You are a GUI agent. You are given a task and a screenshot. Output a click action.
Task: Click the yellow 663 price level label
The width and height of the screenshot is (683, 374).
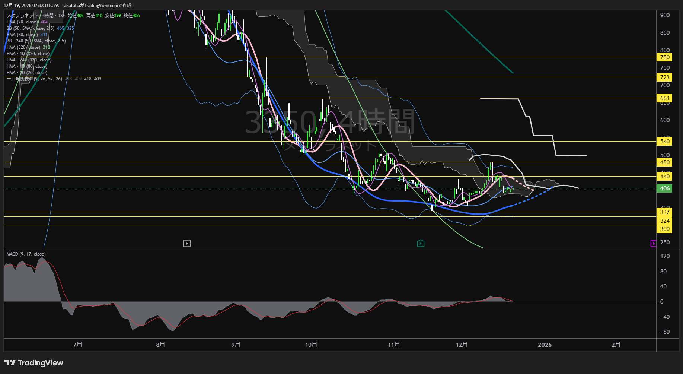(x=664, y=98)
